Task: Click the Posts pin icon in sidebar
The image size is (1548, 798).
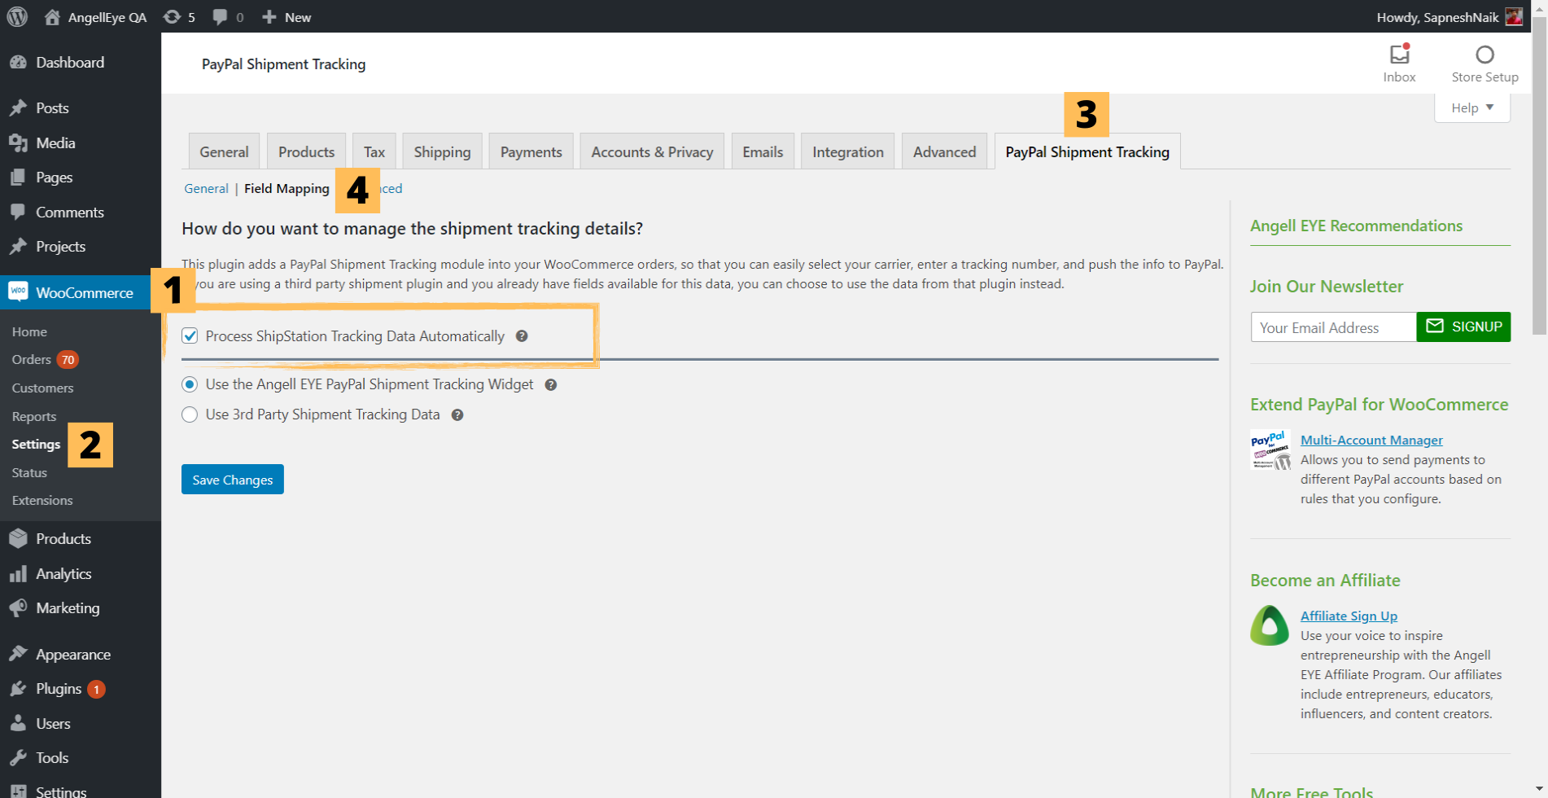Action: tap(18, 108)
